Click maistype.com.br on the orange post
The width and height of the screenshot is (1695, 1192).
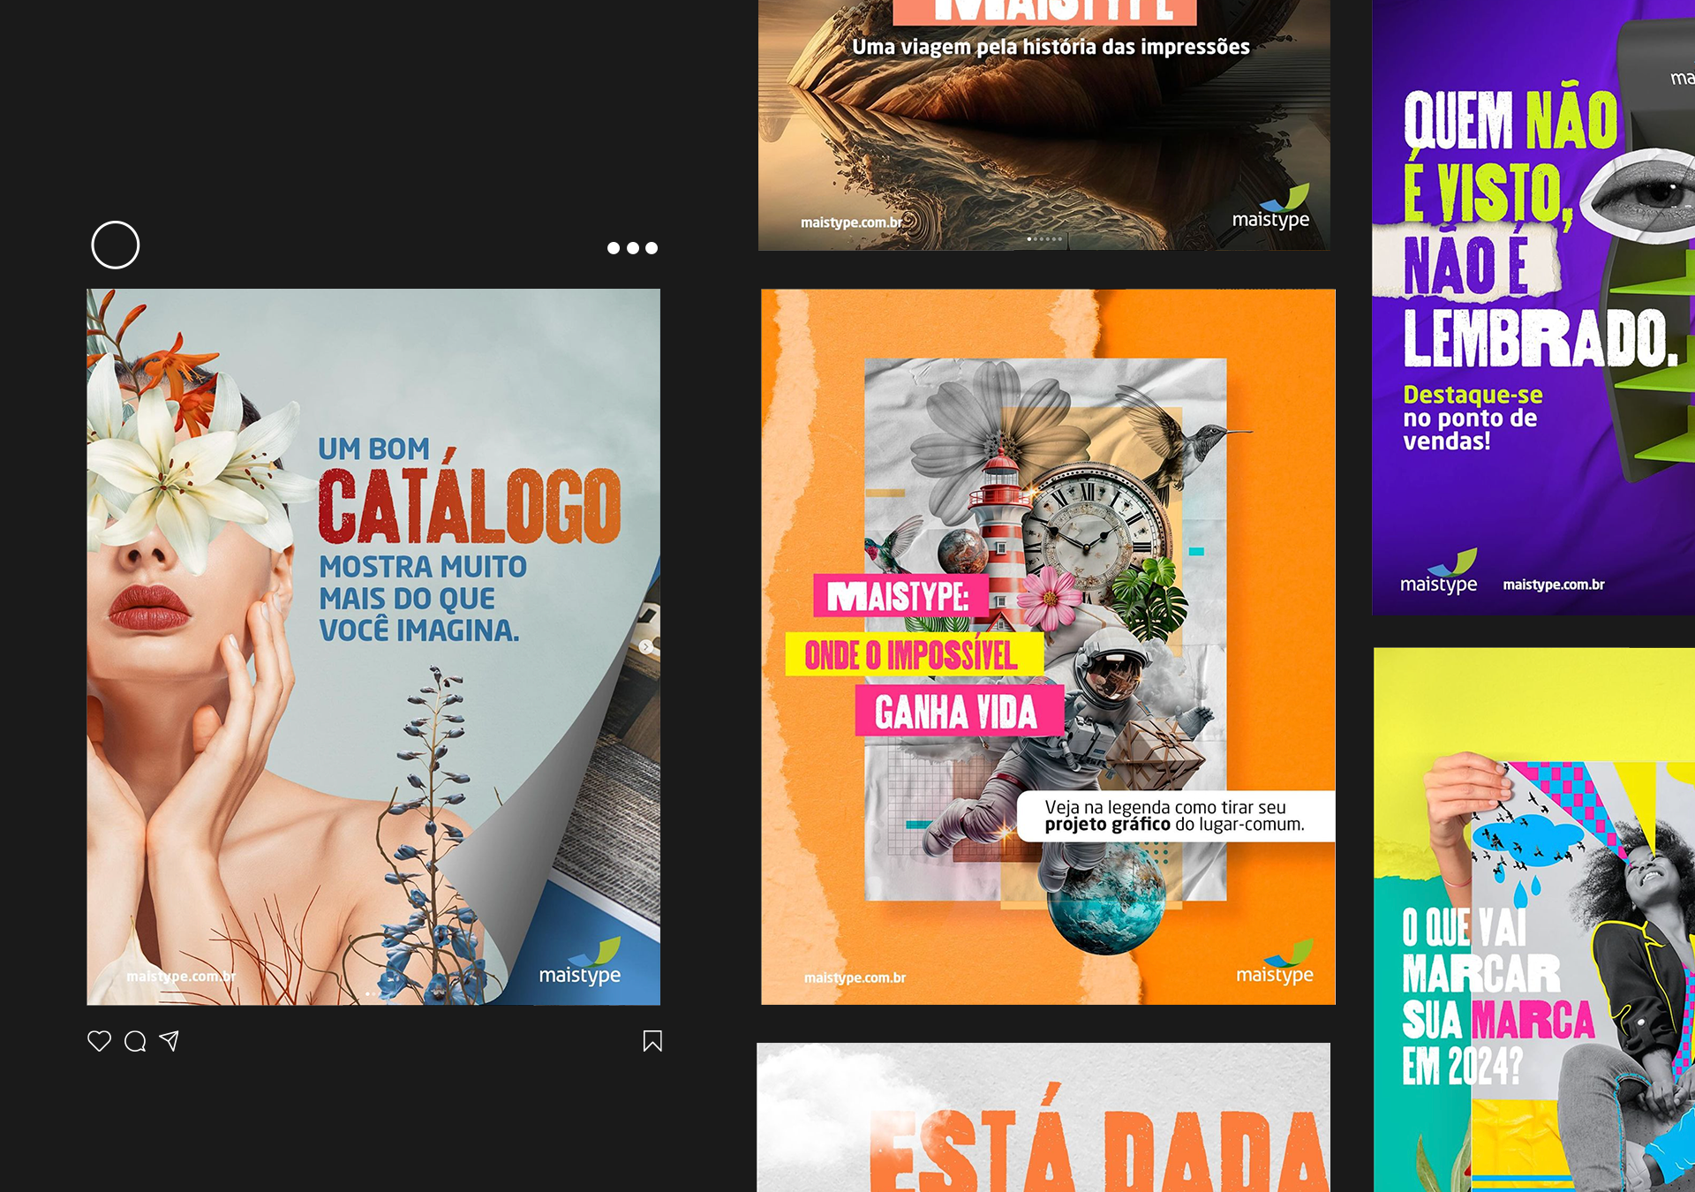[x=855, y=977]
